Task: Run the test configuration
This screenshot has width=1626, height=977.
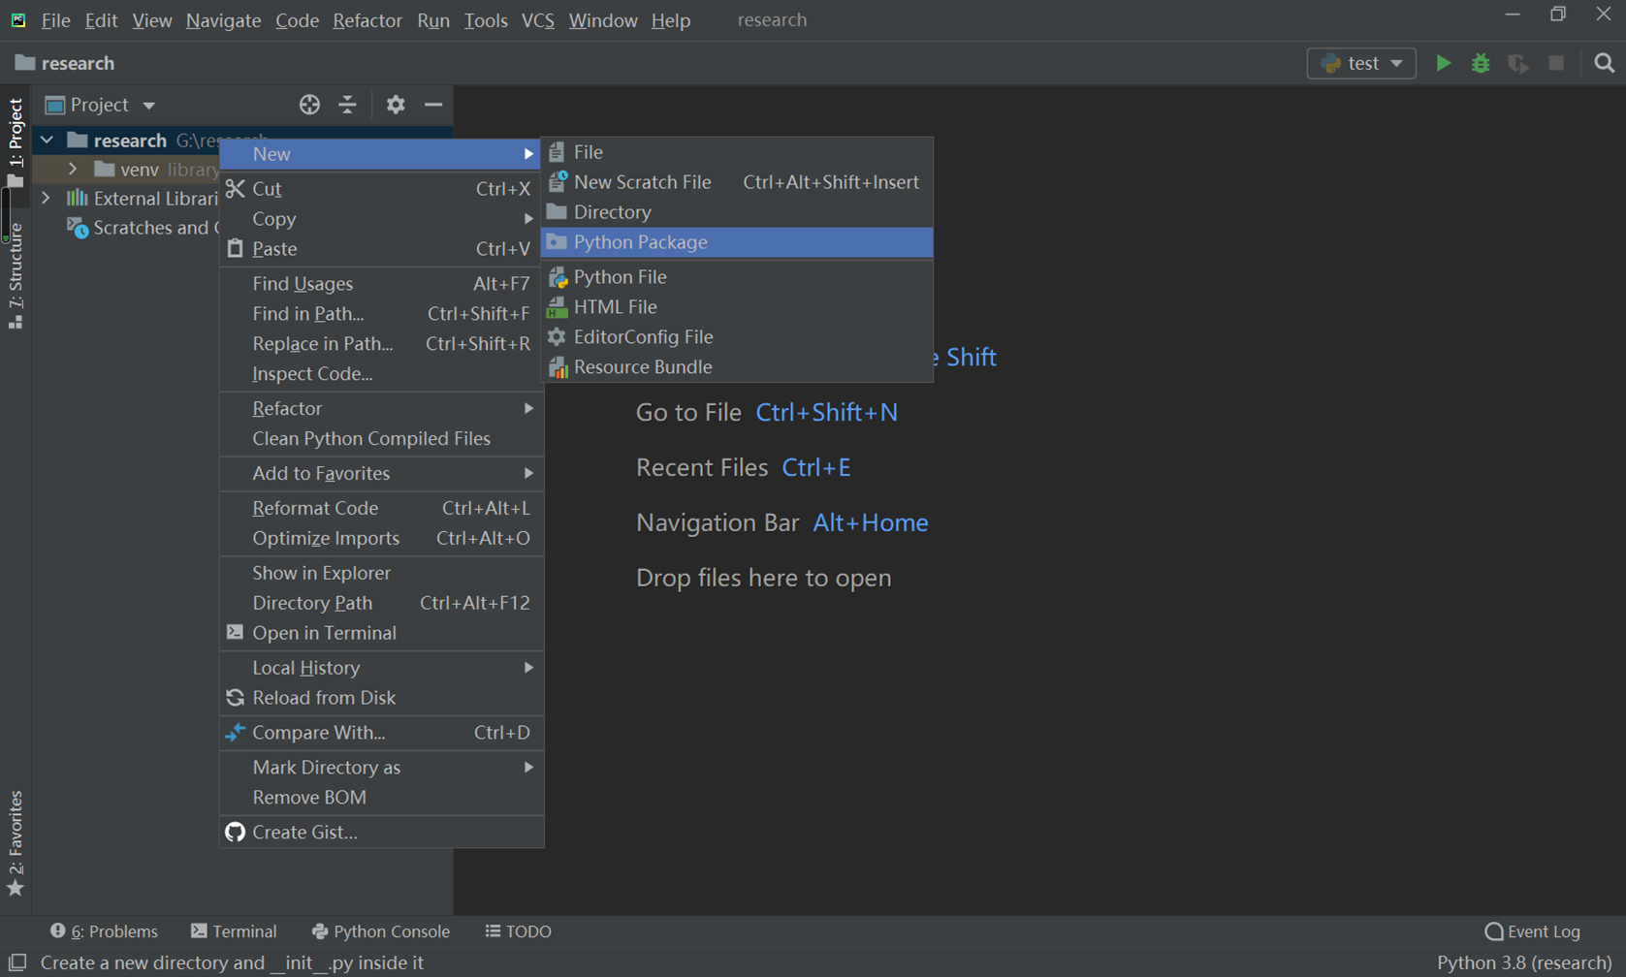Action: [x=1443, y=63]
